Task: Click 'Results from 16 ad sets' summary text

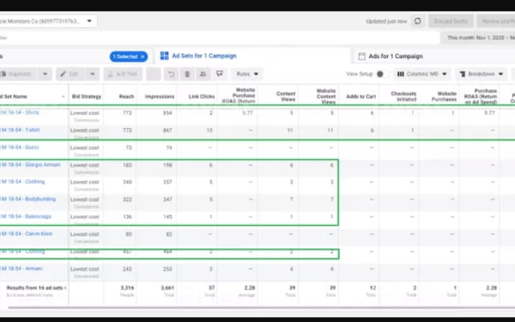Action: [x=36, y=288]
